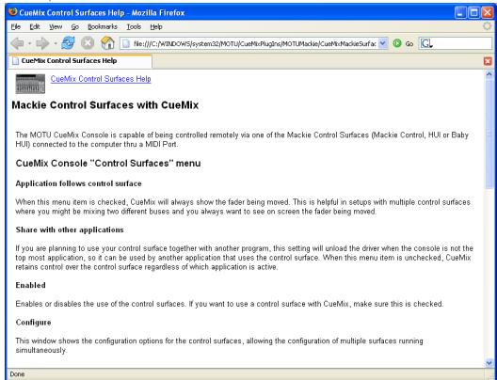Close the current tab with red X

pyautogui.click(x=488, y=61)
